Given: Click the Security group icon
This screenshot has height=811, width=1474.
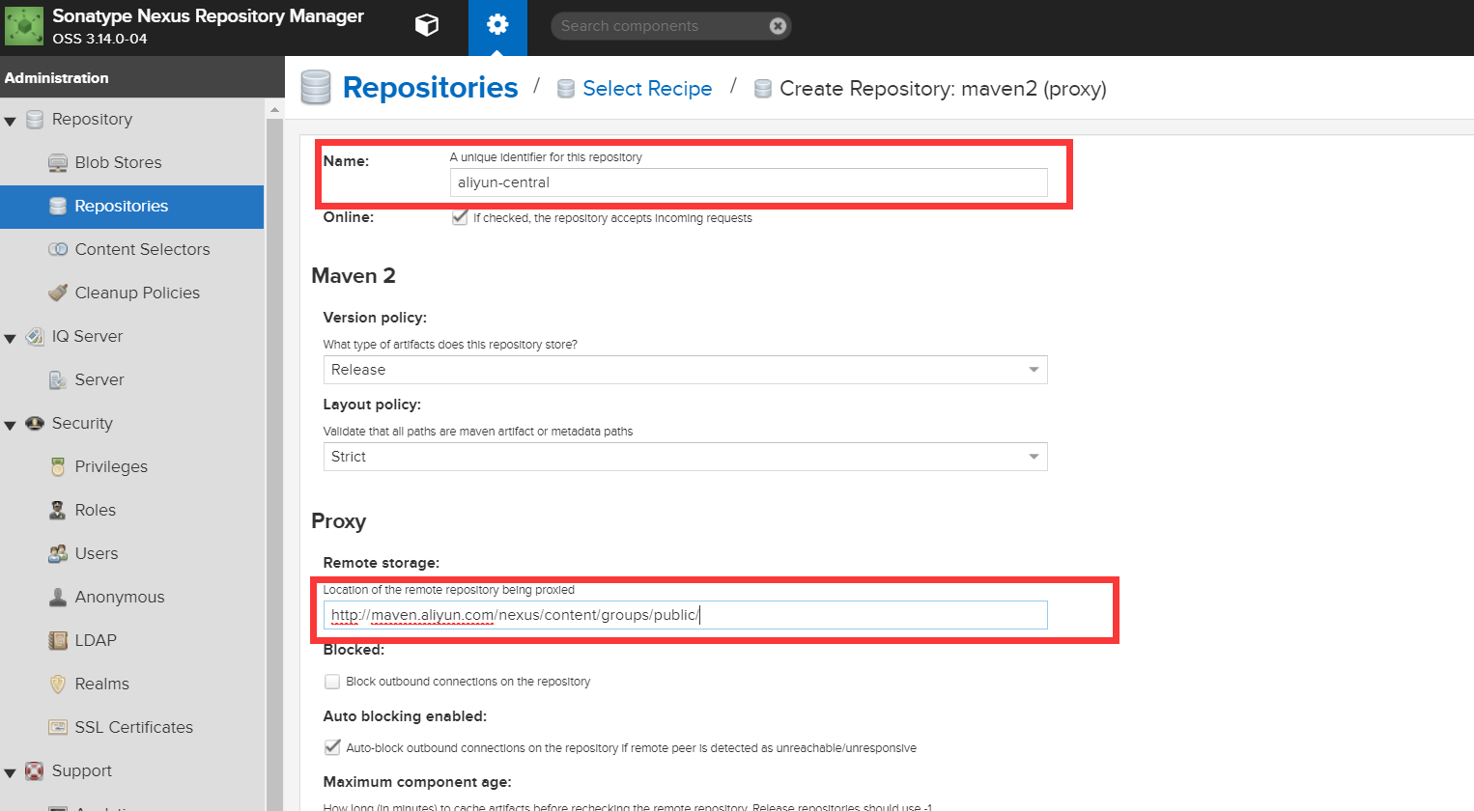Looking at the screenshot, I should (x=35, y=423).
